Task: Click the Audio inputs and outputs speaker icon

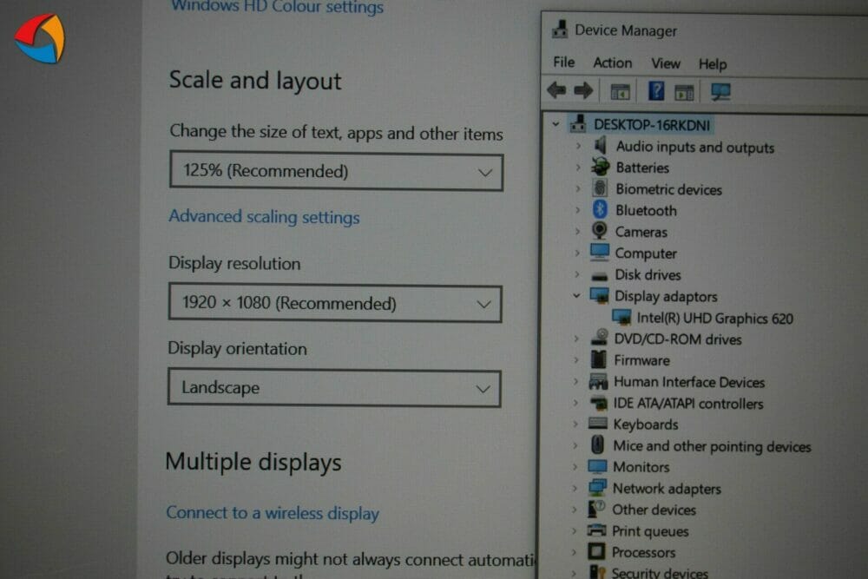Action: [600, 146]
